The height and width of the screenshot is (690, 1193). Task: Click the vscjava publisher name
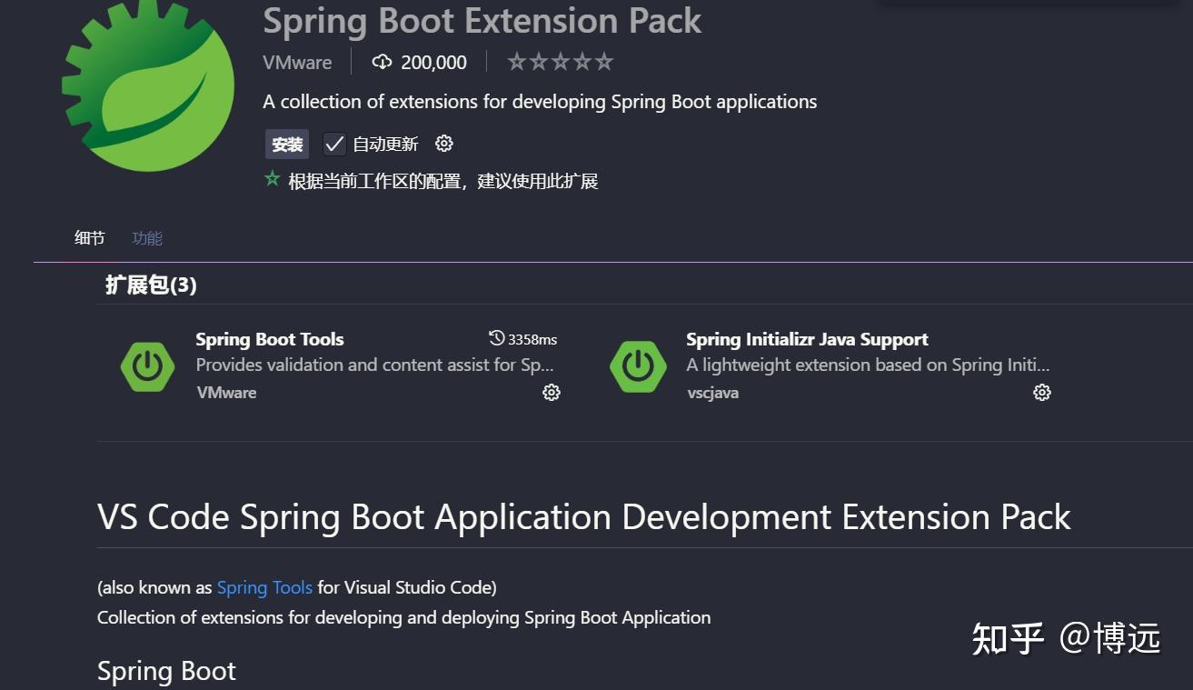pyautogui.click(x=713, y=393)
